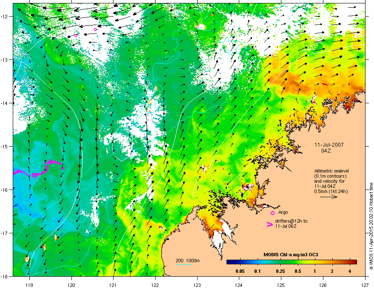This screenshot has height=289, width=374.
Task: Click the 0.25 colorbar value
Action: 280,271
